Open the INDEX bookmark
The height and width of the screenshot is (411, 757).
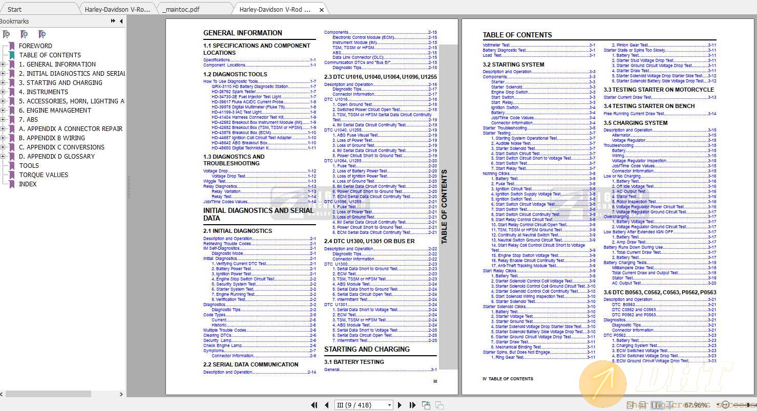pos(28,184)
